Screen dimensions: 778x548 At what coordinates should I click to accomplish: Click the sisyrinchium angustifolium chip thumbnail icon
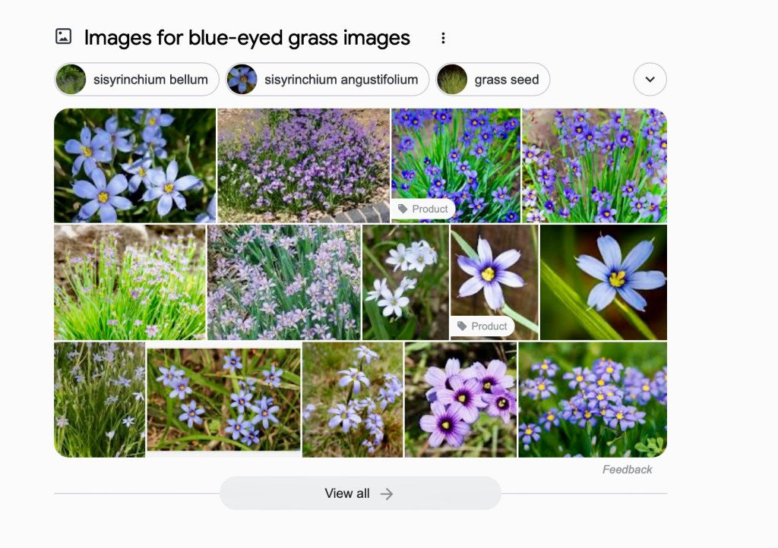click(x=242, y=79)
